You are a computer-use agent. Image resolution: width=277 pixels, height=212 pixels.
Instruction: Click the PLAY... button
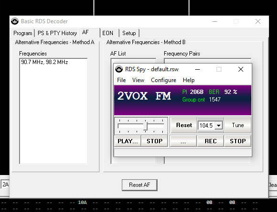128,141
